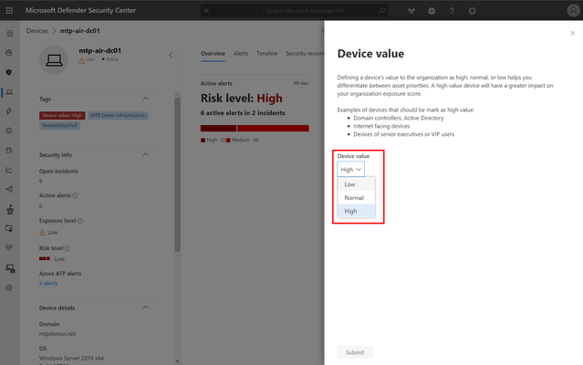The height and width of the screenshot is (365, 583).
Task: Click the Risk level: High heading
Action: (x=241, y=99)
